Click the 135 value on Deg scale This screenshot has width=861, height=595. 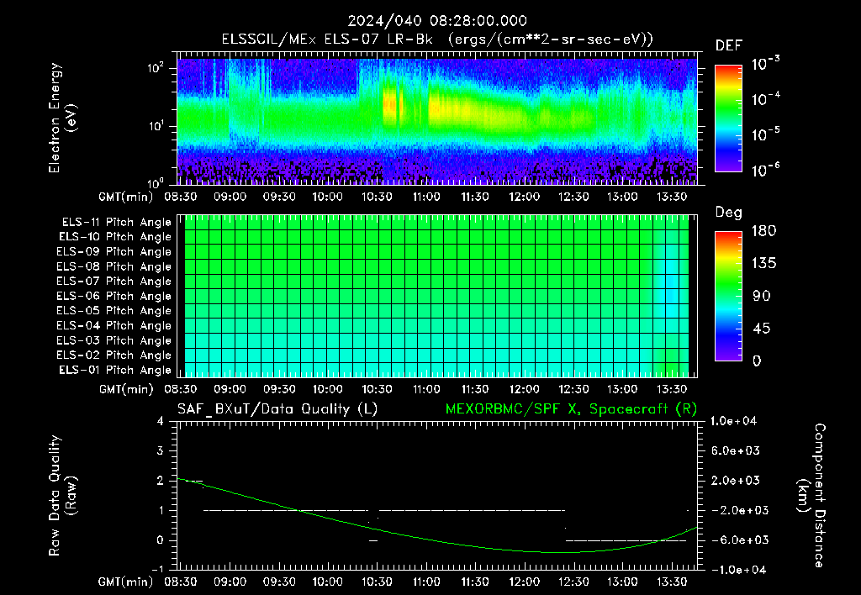tap(763, 264)
